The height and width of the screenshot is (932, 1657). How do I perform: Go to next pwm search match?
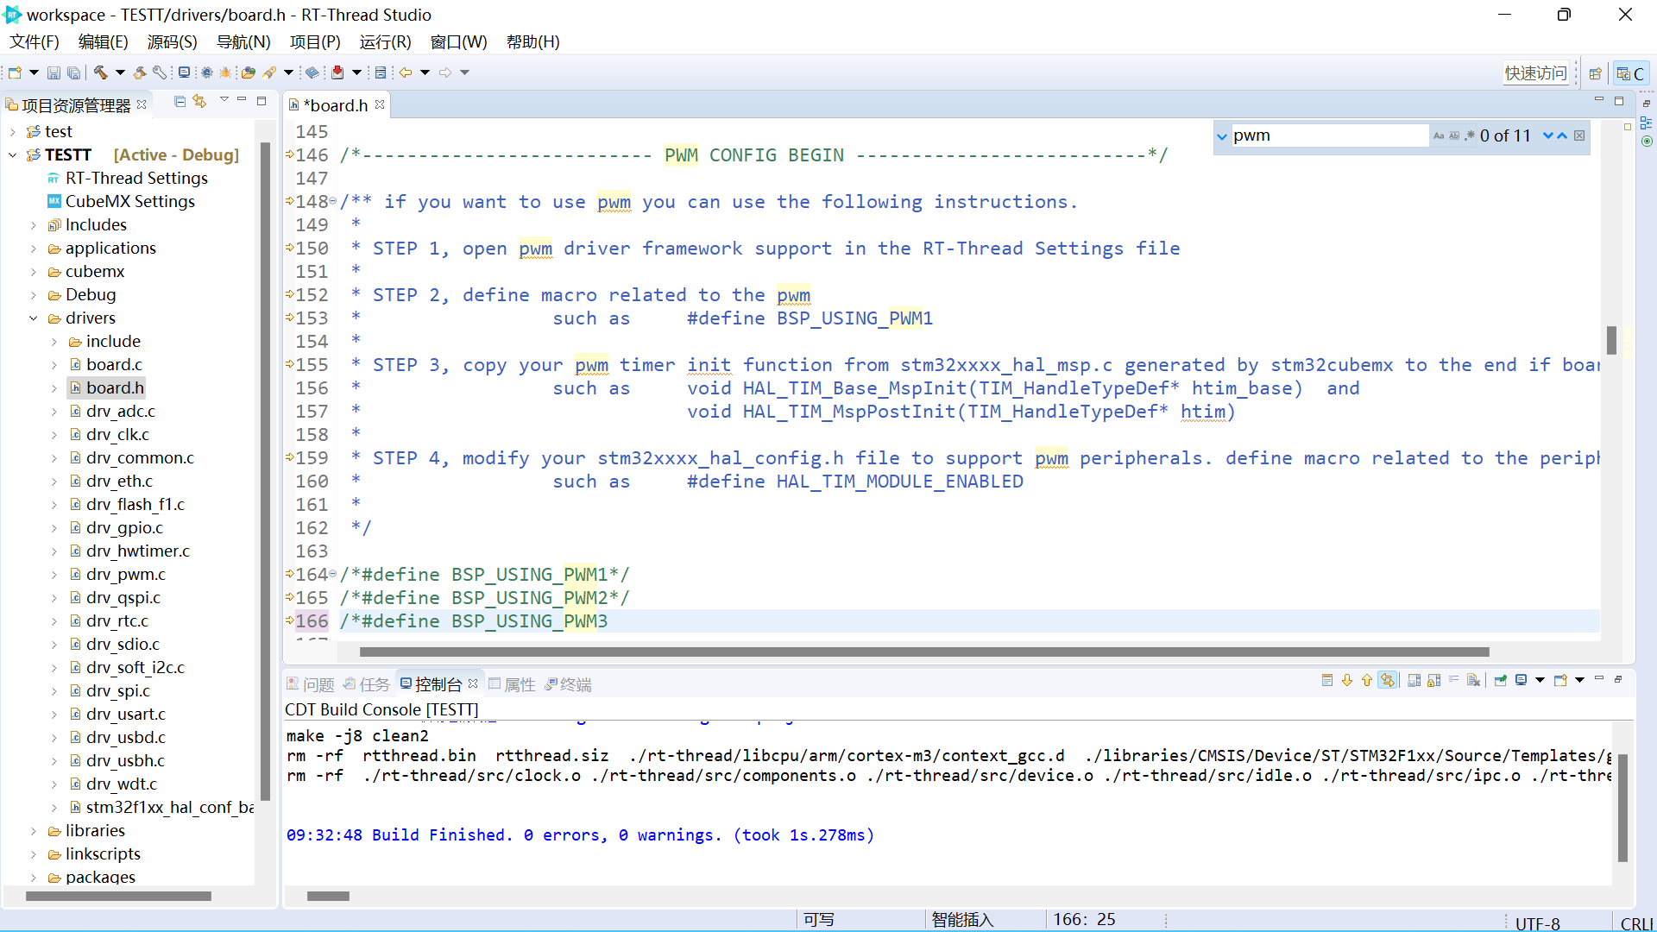point(1547,135)
